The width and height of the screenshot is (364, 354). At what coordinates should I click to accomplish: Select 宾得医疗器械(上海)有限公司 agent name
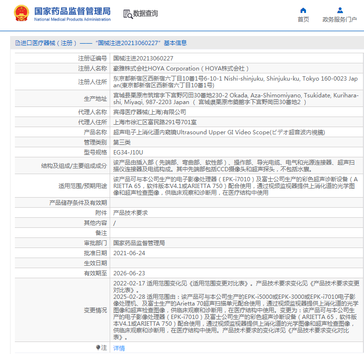point(150,112)
